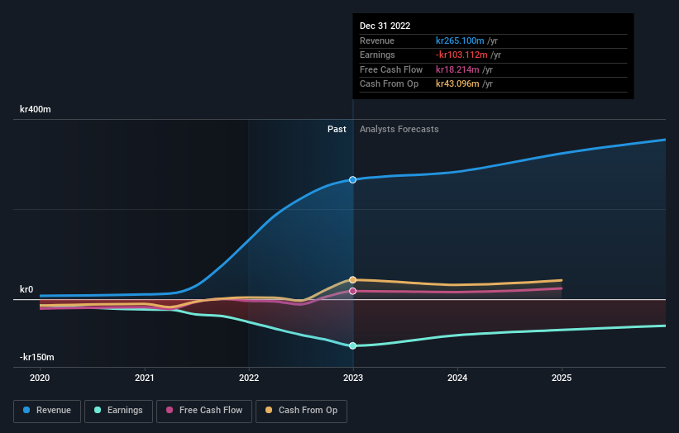The height and width of the screenshot is (433, 679).
Task: Click the 2025 x-axis label
Action: [562, 378]
